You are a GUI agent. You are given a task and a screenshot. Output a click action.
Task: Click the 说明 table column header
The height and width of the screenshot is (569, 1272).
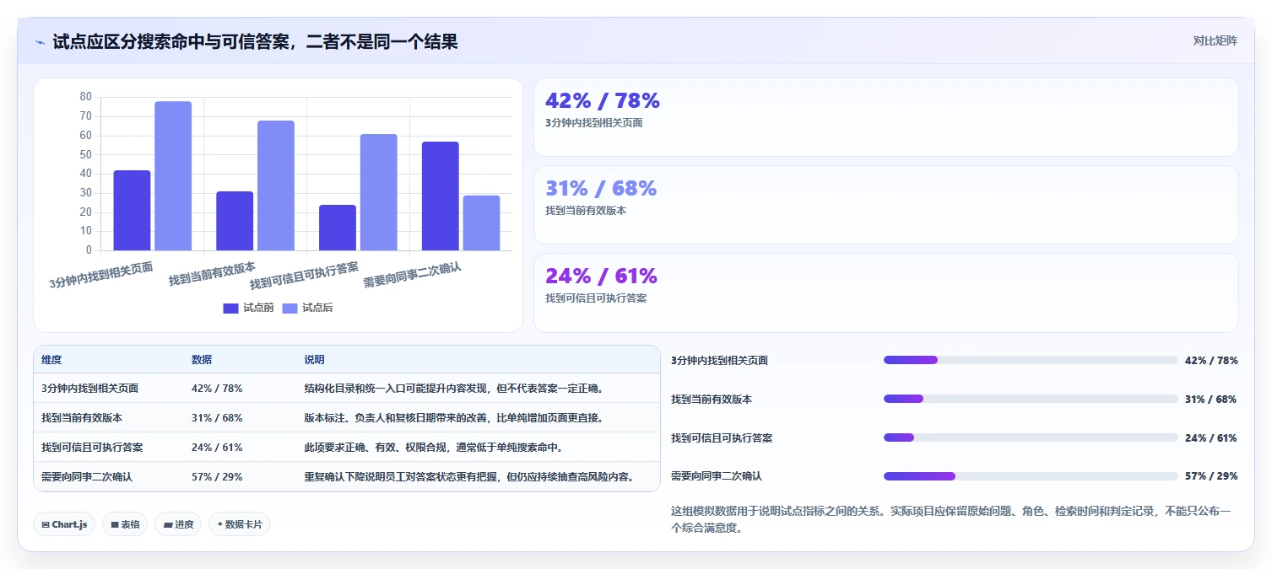point(315,360)
